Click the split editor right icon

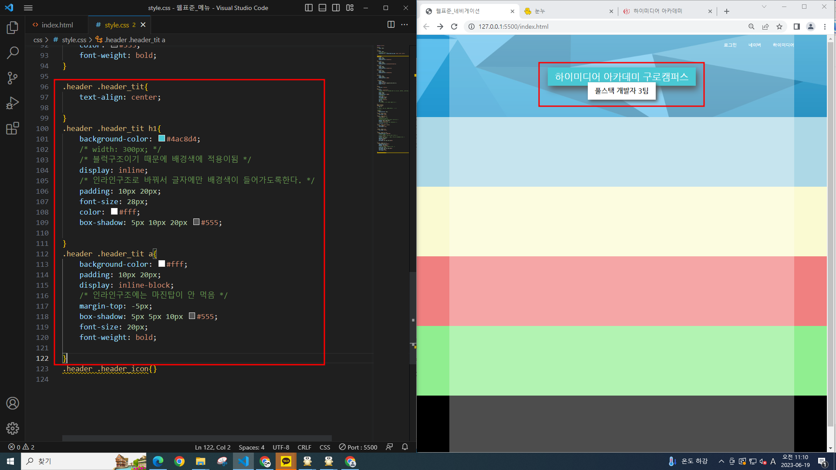coord(391,25)
